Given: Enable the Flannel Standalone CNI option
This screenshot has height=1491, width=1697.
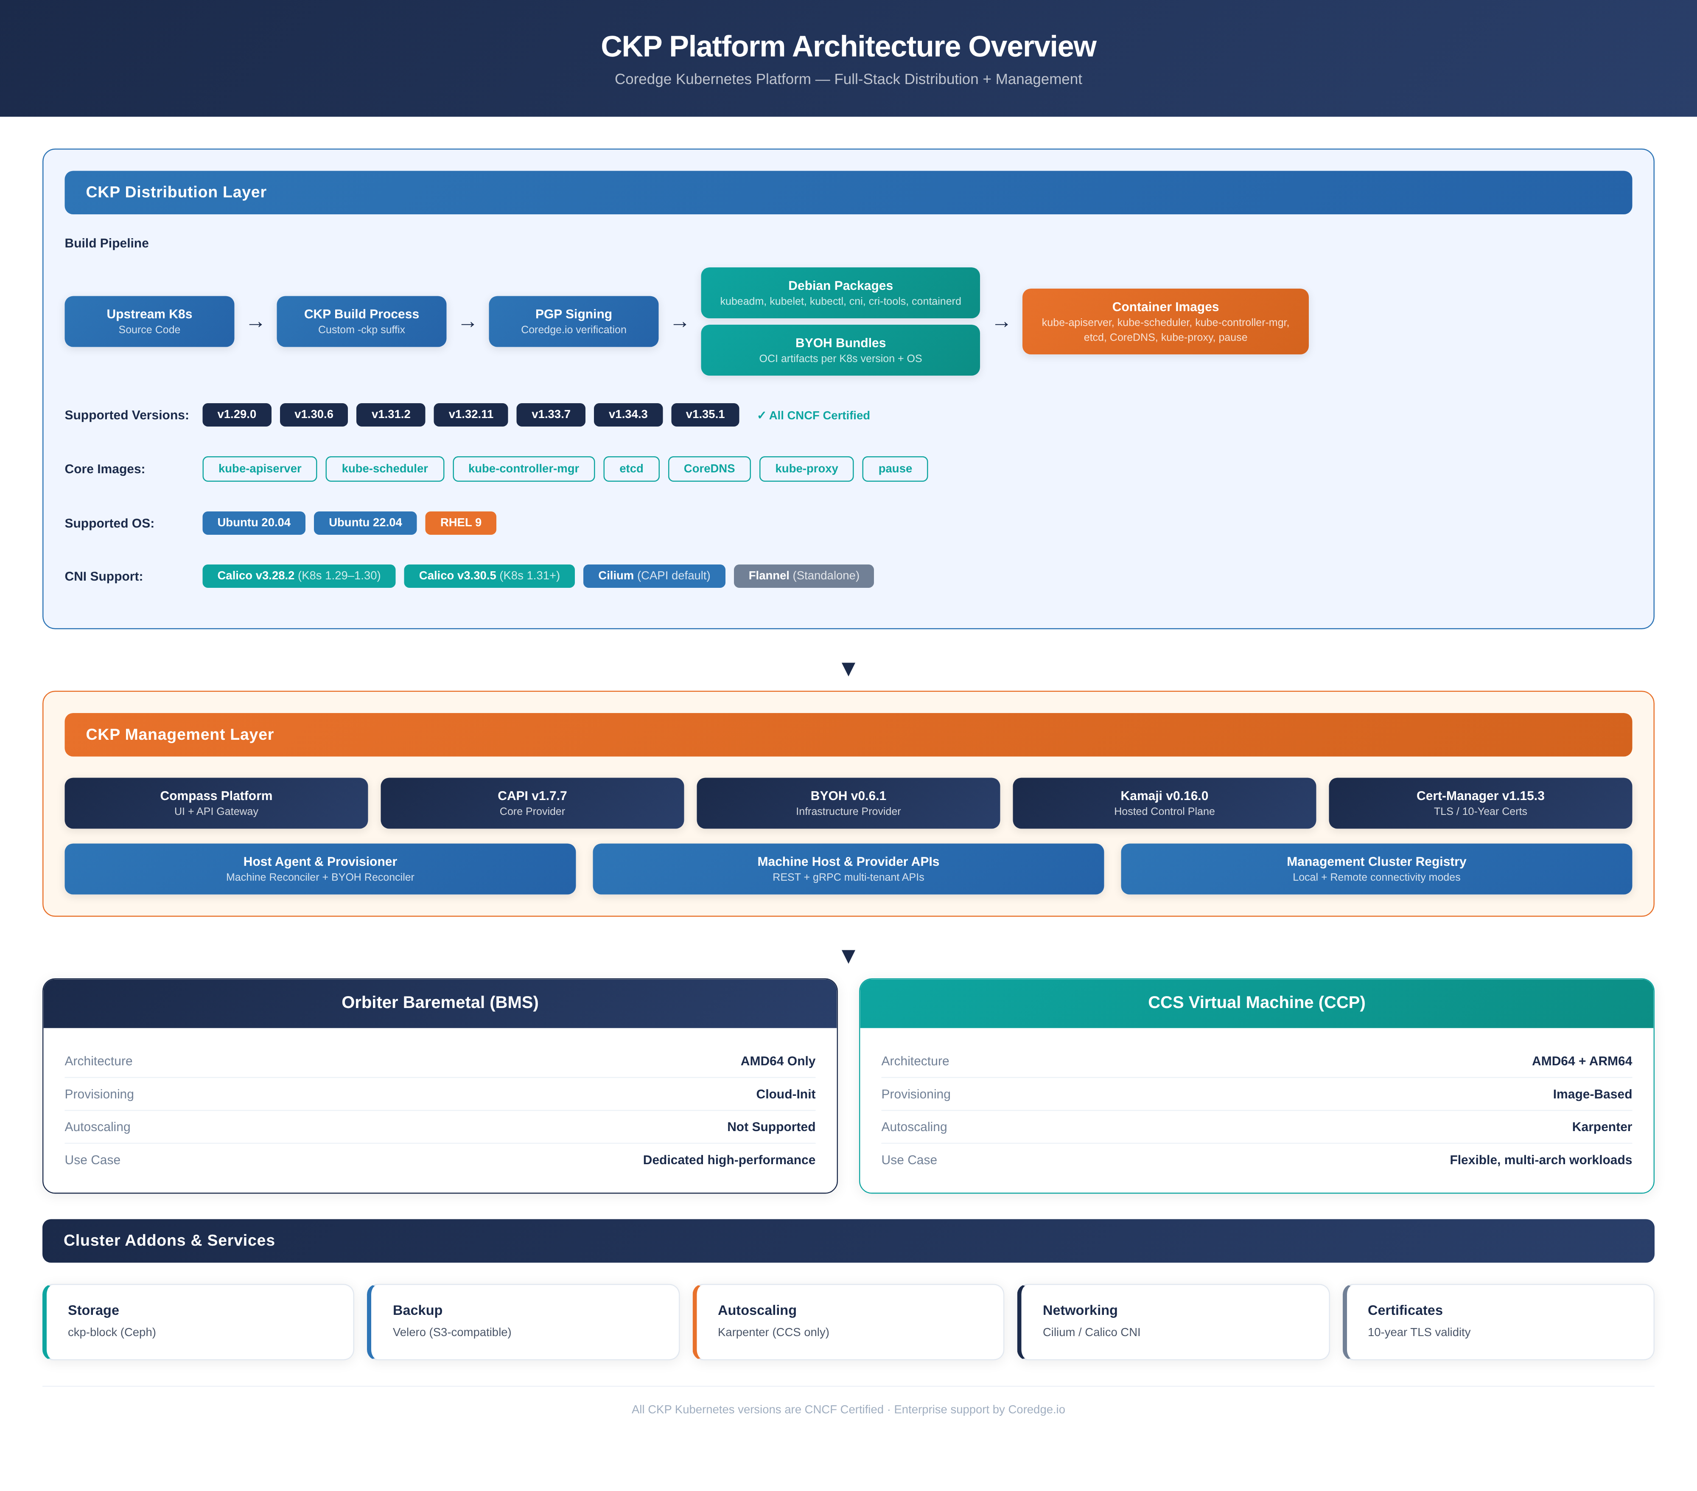Looking at the screenshot, I should 803,576.
